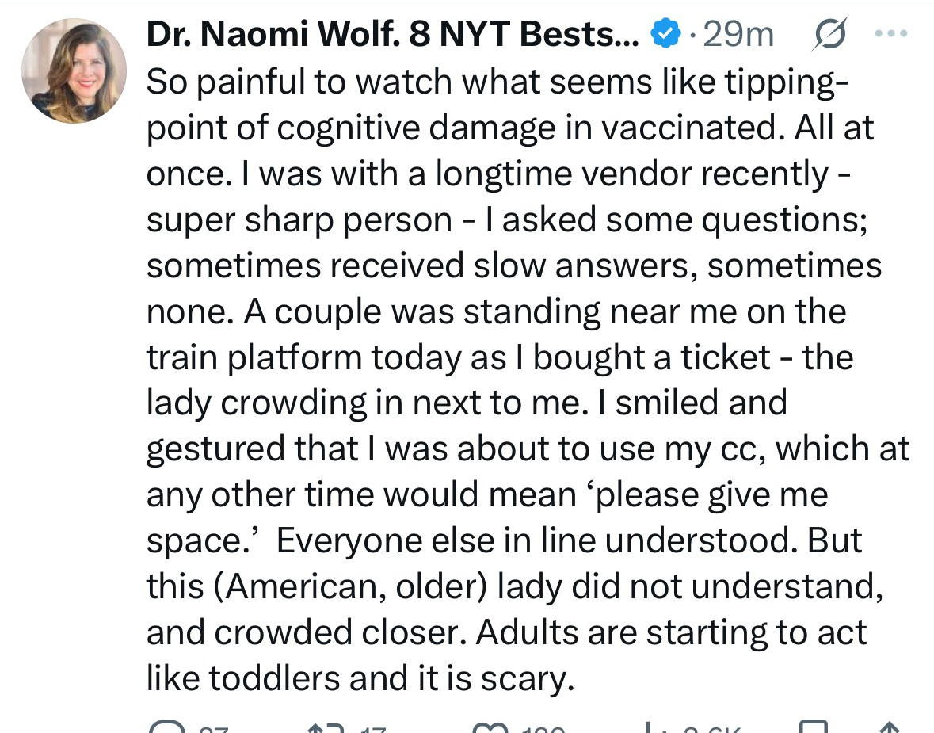Toggle the heart like button
The width and height of the screenshot is (934, 733).
coord(489,727)
